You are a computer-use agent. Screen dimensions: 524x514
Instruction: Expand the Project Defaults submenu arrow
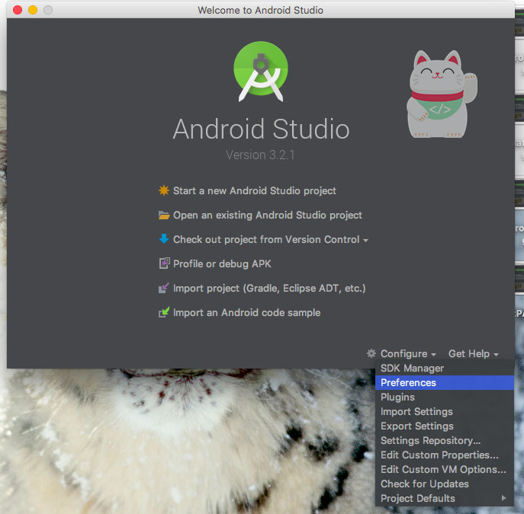coord(503,498)
